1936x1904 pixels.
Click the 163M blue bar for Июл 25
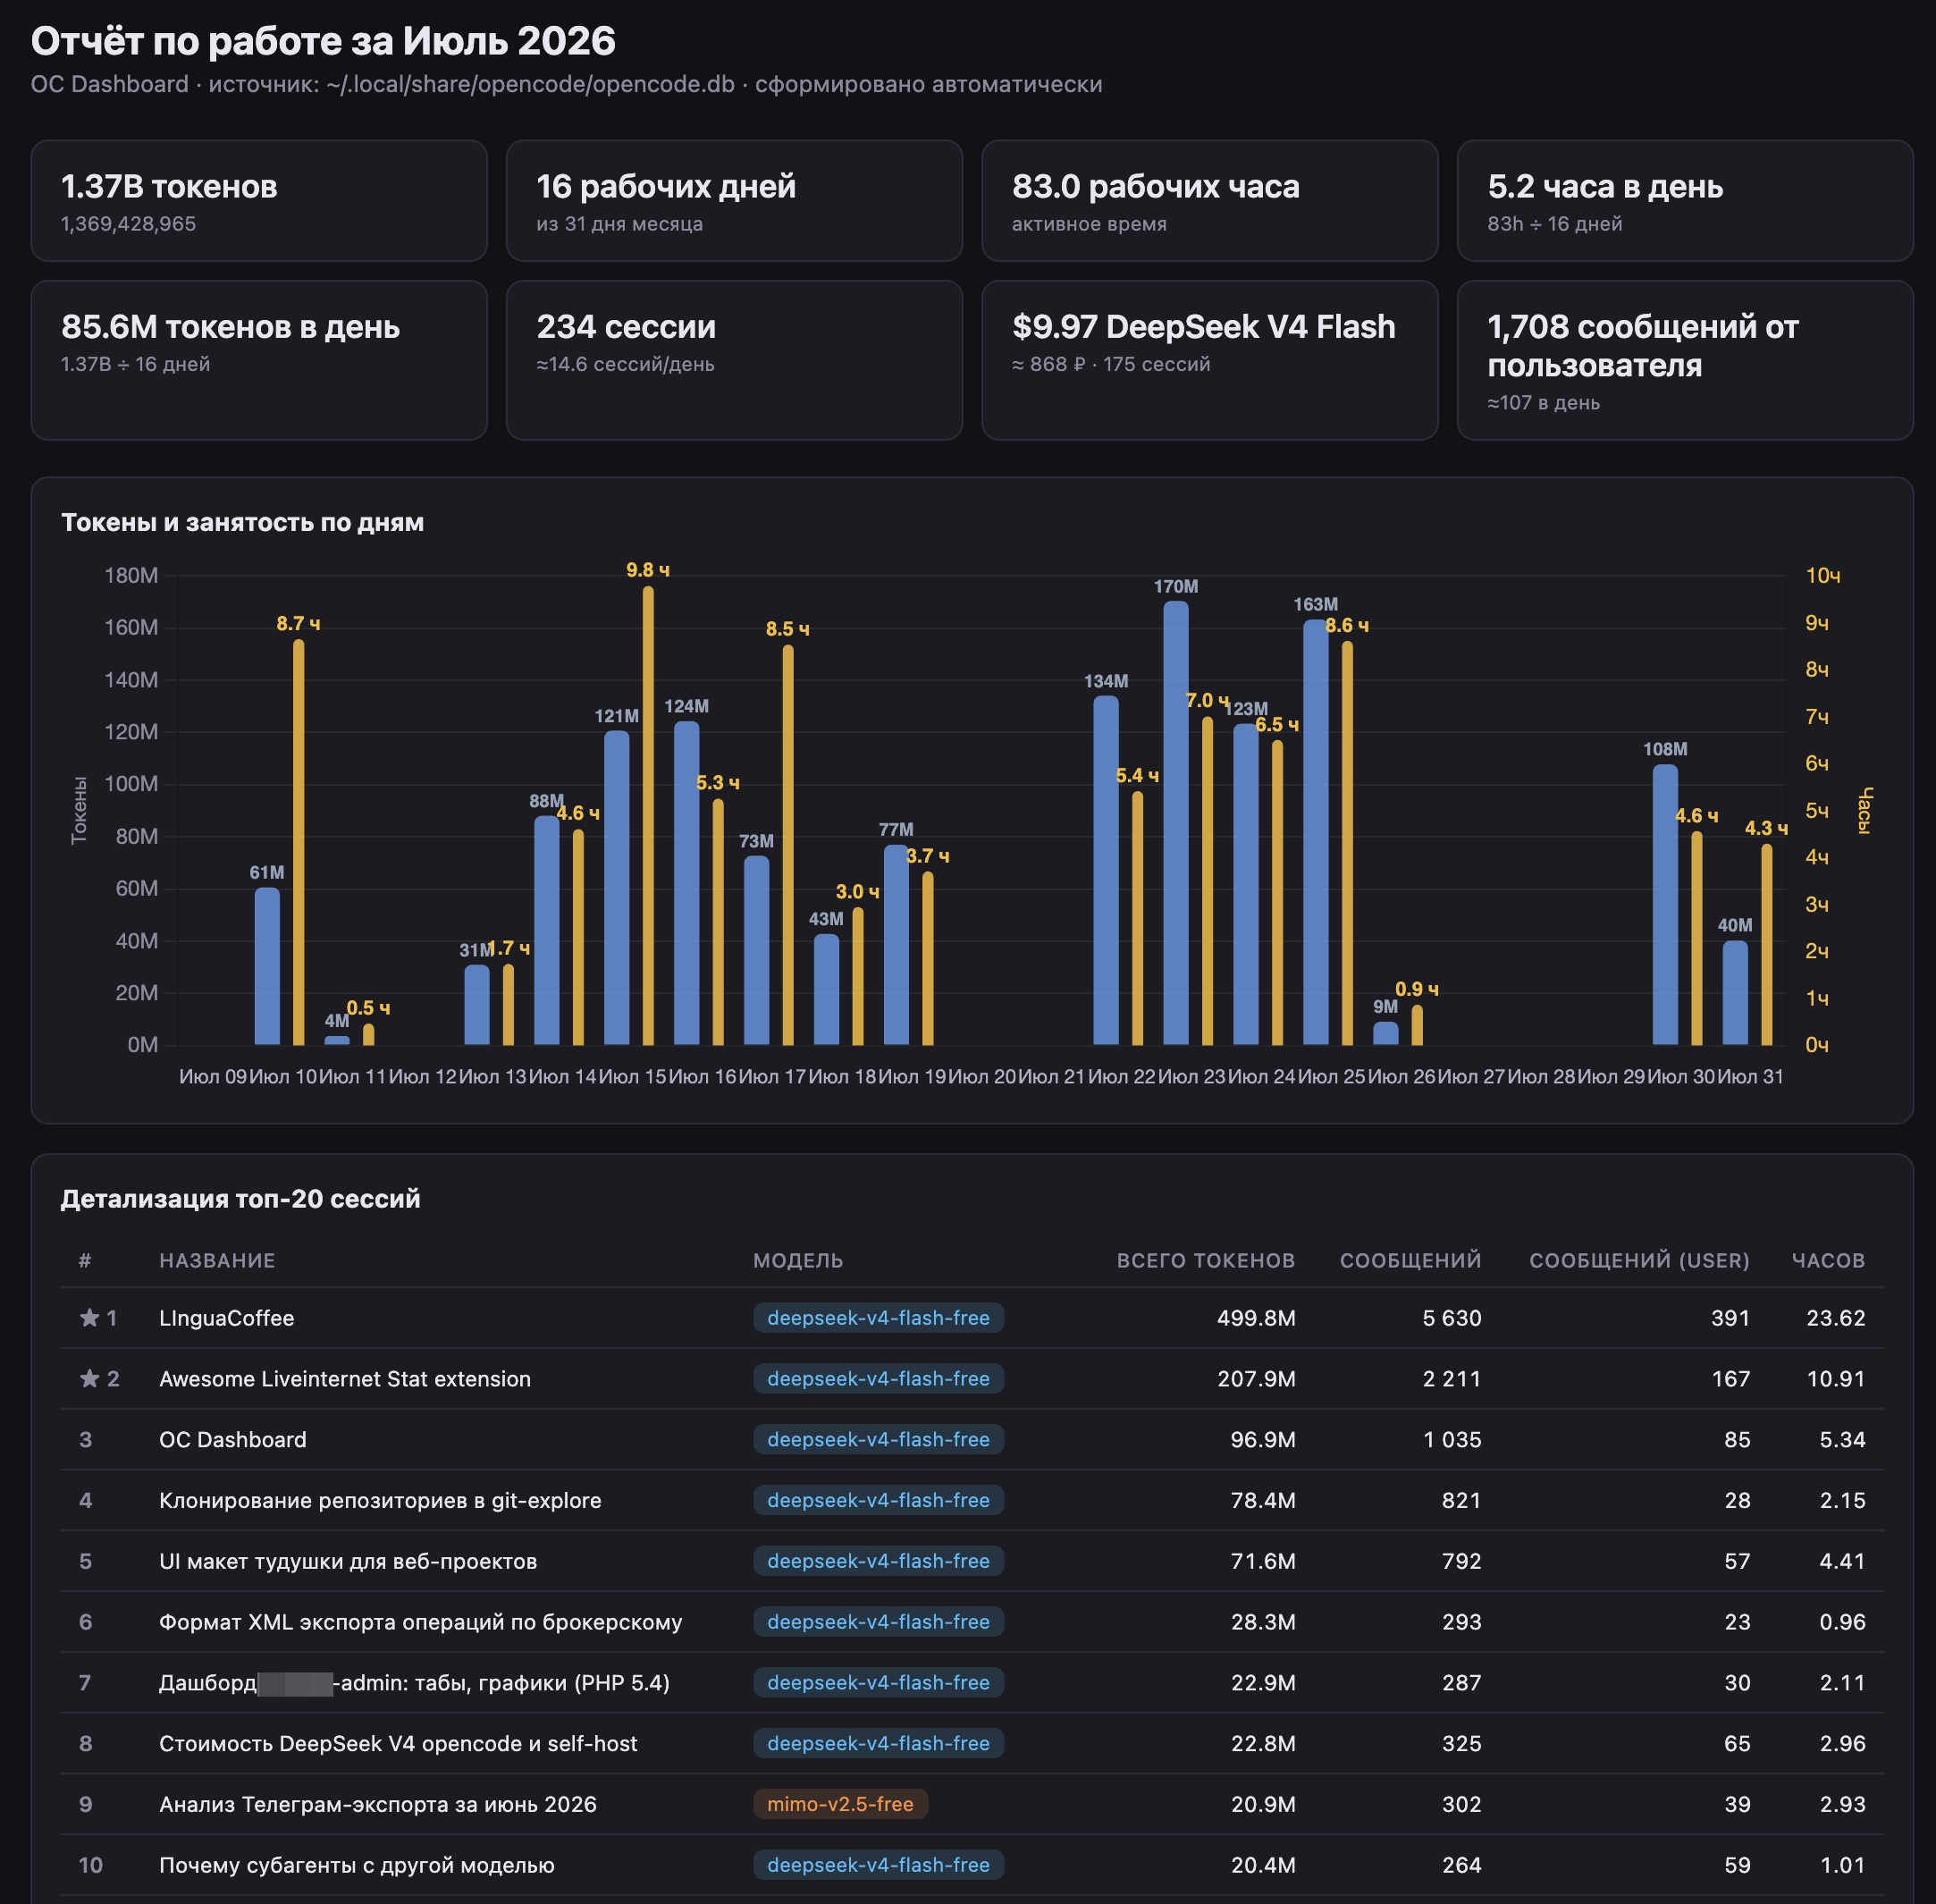(1316, 832)
